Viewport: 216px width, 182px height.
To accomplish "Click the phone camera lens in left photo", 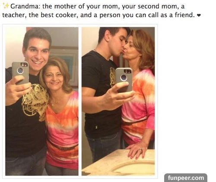I will (x=20, y=71).
